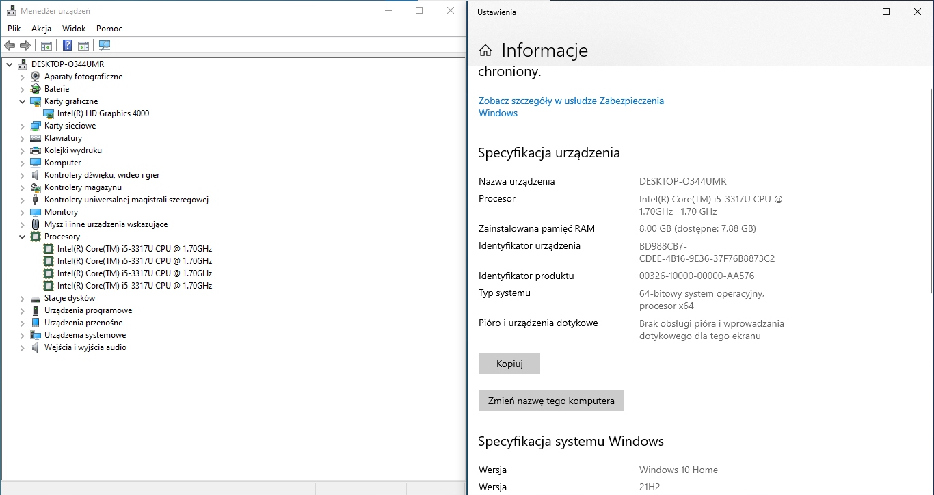
Task: Select the Procesory chip icon
Action: [x=36, y=237]
